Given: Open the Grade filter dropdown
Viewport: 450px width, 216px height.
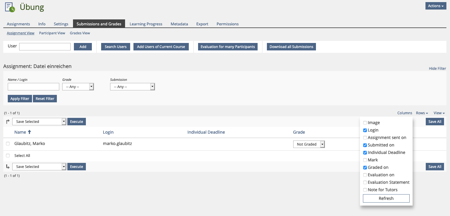Looking at the screenshot, I should pos(78,87).
